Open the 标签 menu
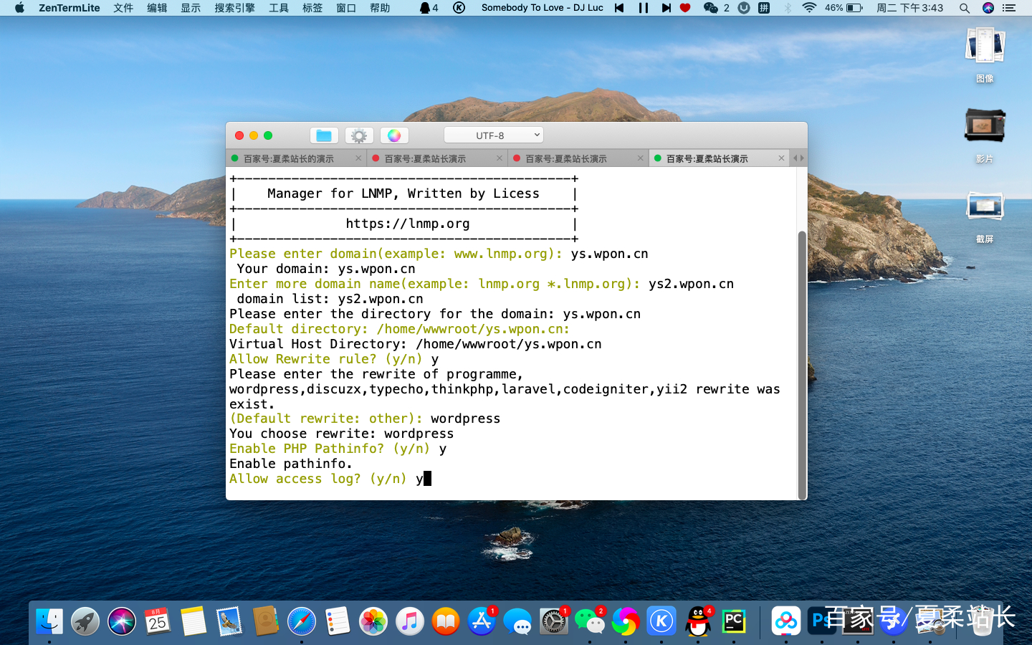 click(312, 8)
